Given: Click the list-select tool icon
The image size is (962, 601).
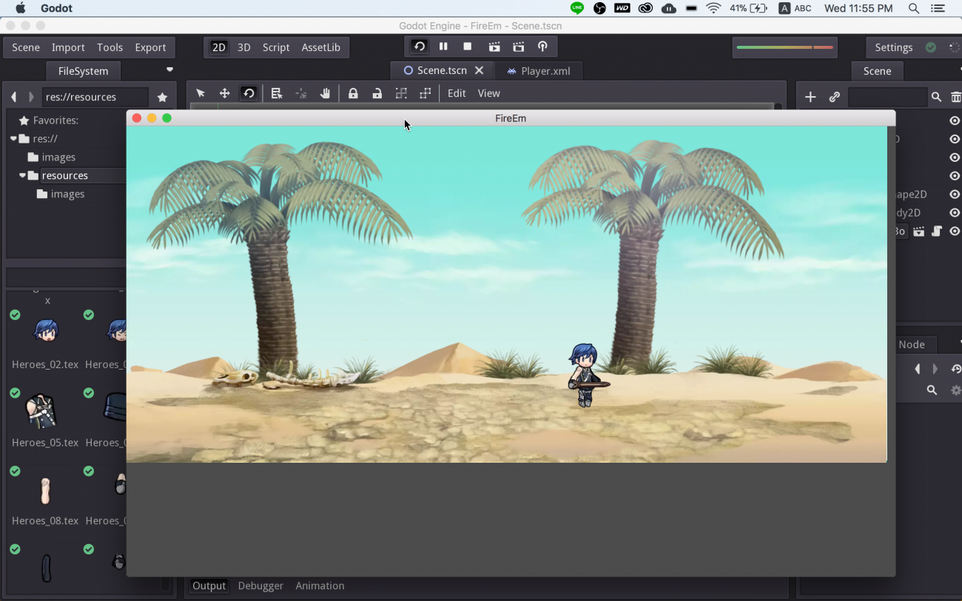Looking at the screenshot, I should tap(277, 93).
